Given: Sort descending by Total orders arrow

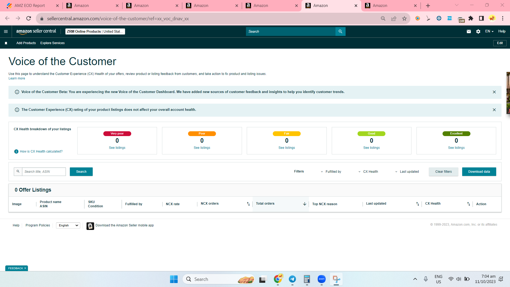Looking at the screenshot, I should pyautogui.click(x=305, y=204).
